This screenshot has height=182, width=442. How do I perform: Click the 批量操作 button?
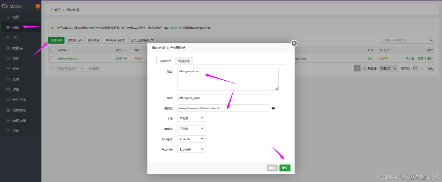[x=94, y=68]
